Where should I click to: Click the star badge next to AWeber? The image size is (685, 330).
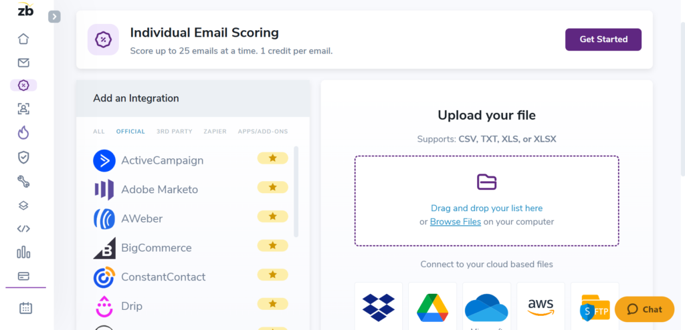point(273,216)
